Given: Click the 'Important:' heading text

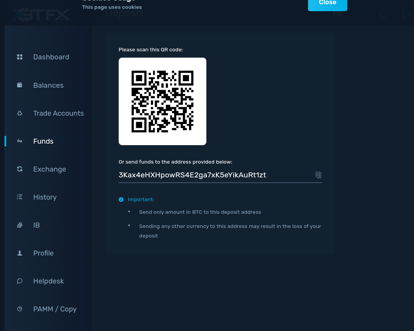Looking at the screenshot, I should tap(141, 200).
